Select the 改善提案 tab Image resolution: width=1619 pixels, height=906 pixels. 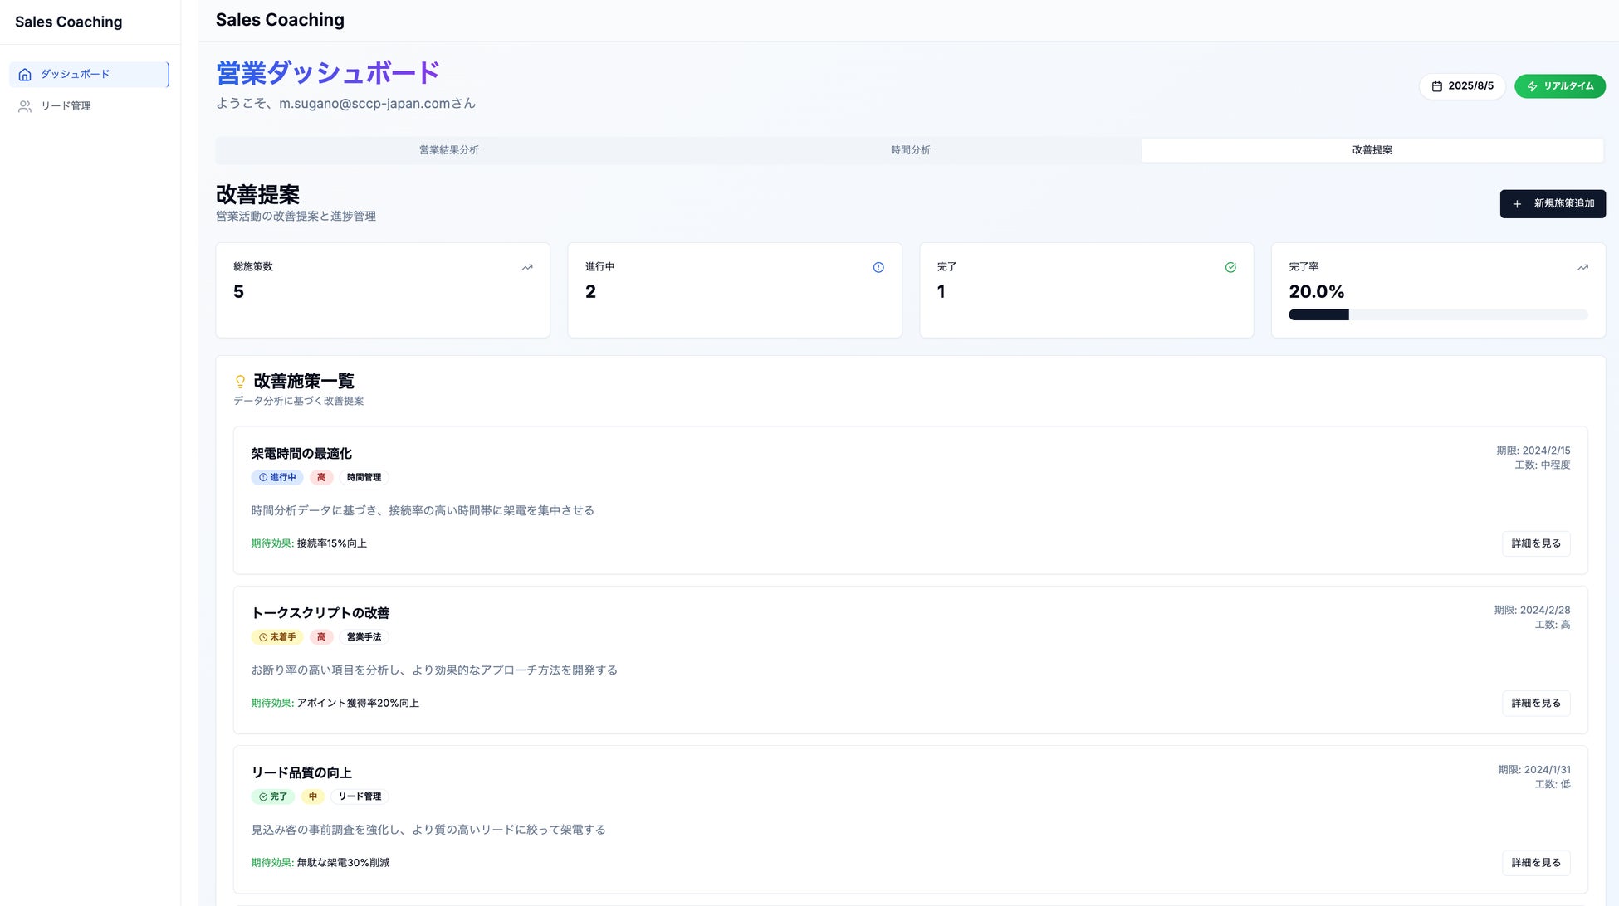click(1372, 150)
